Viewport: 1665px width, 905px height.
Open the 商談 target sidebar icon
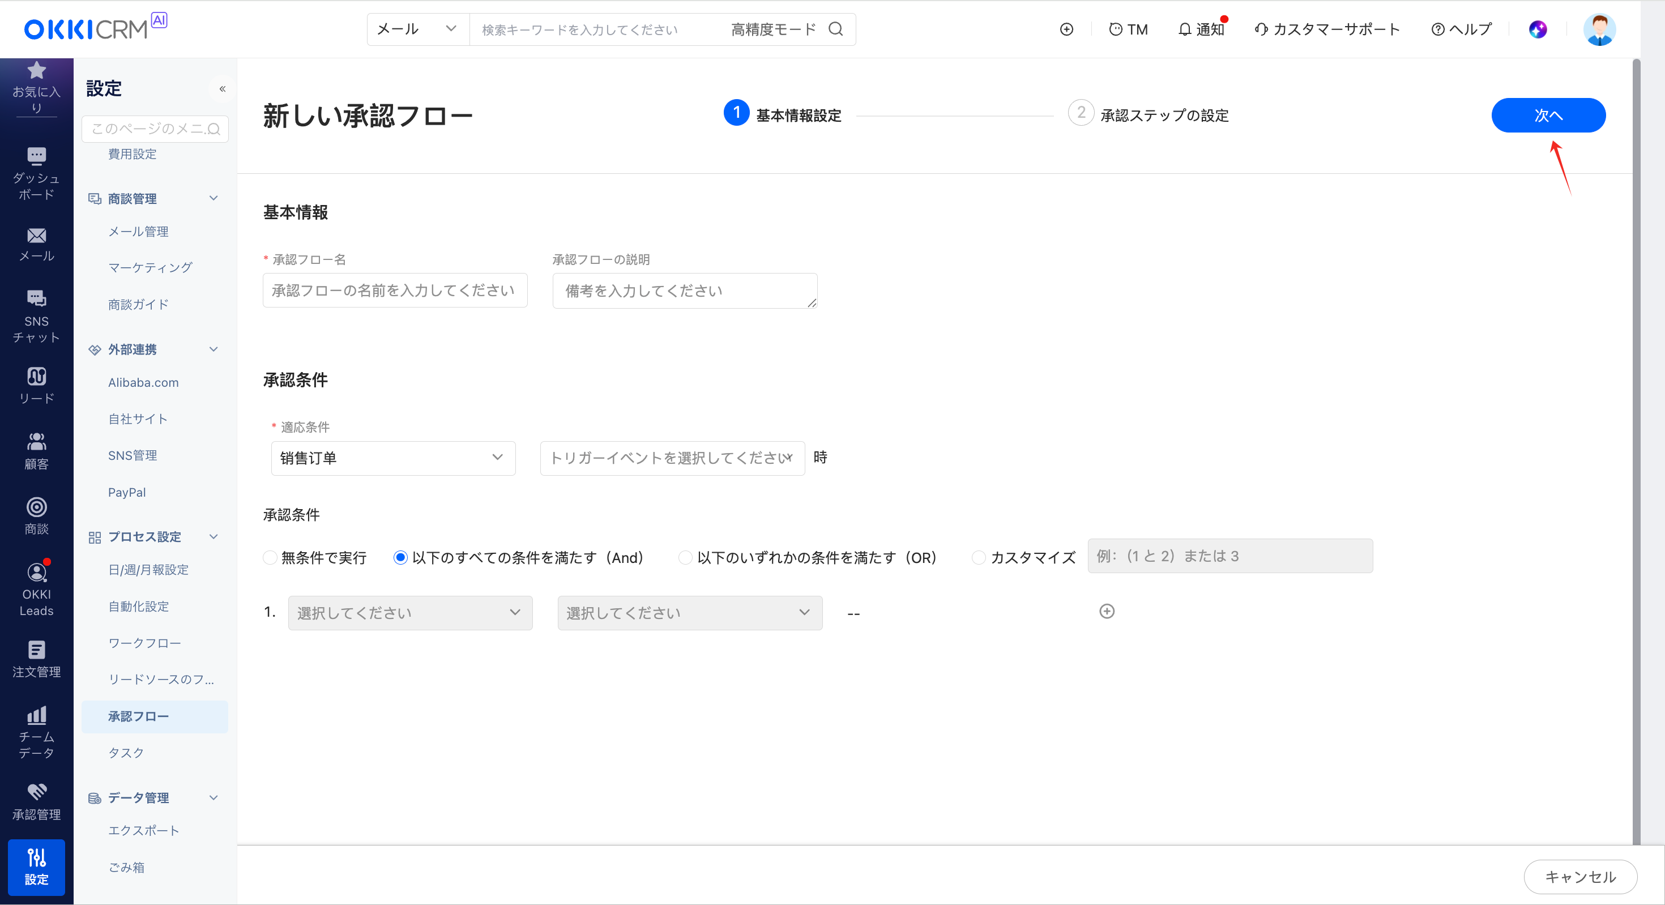pyautogui.click(x=36, y=507)
